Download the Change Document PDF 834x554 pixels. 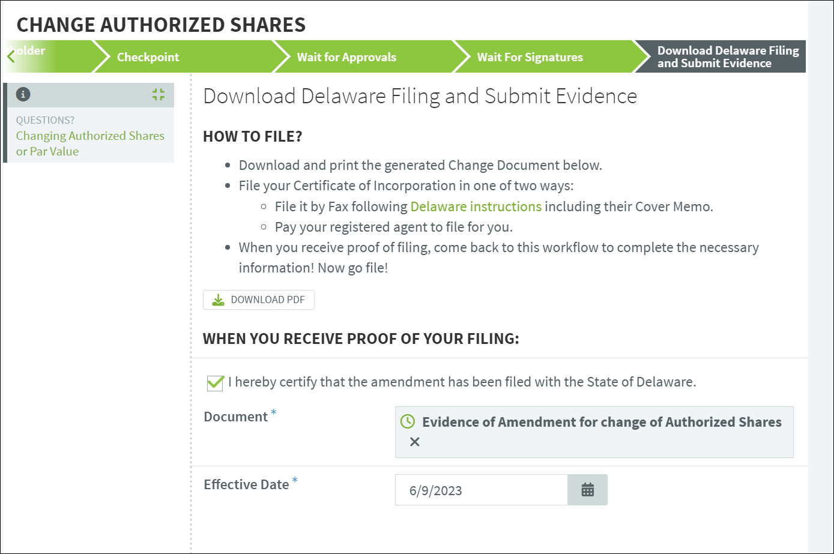coord(259,300)
